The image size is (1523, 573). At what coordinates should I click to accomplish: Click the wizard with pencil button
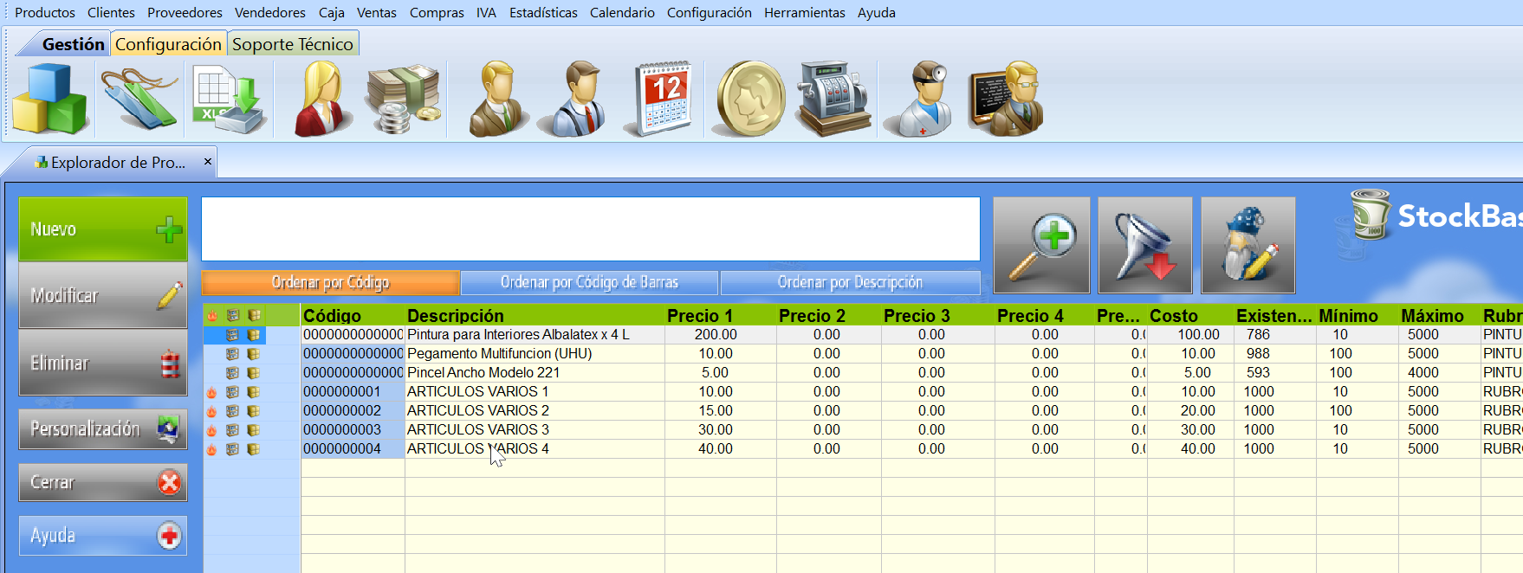pyautogui.click(x=1248, y=245)
